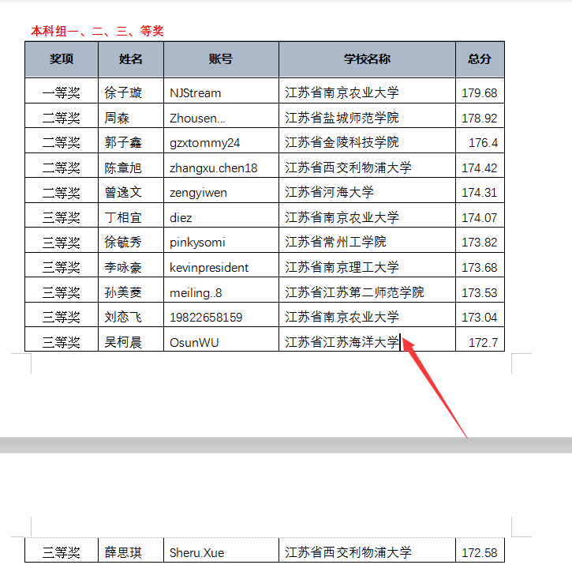Click the zhangxu.chen18 account cell
Screen dimensions: 572x576
213,168
